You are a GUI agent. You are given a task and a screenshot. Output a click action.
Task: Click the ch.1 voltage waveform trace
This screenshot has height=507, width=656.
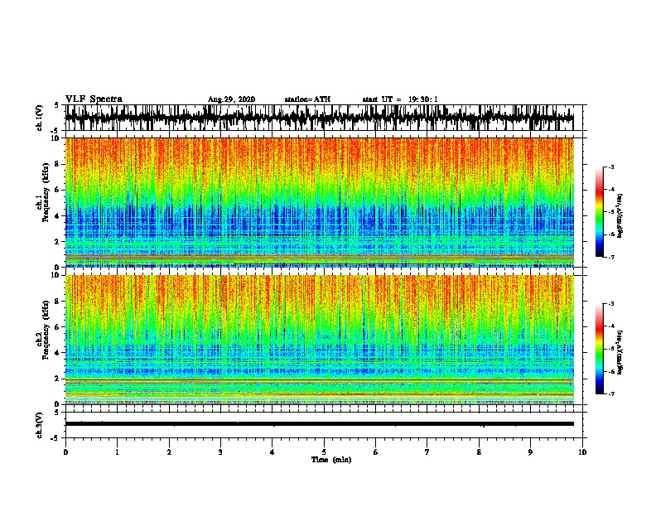point(319,118)
